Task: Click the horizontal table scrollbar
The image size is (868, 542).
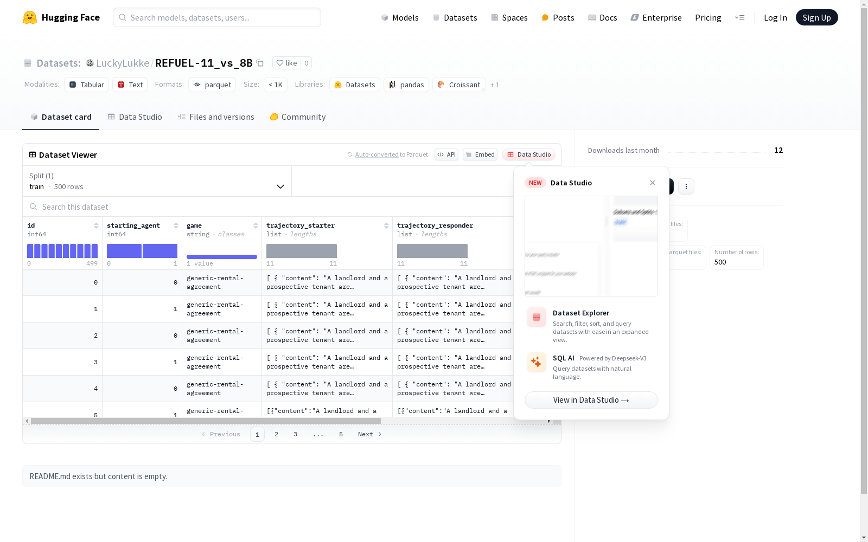Action: click(x=206, y=421)
